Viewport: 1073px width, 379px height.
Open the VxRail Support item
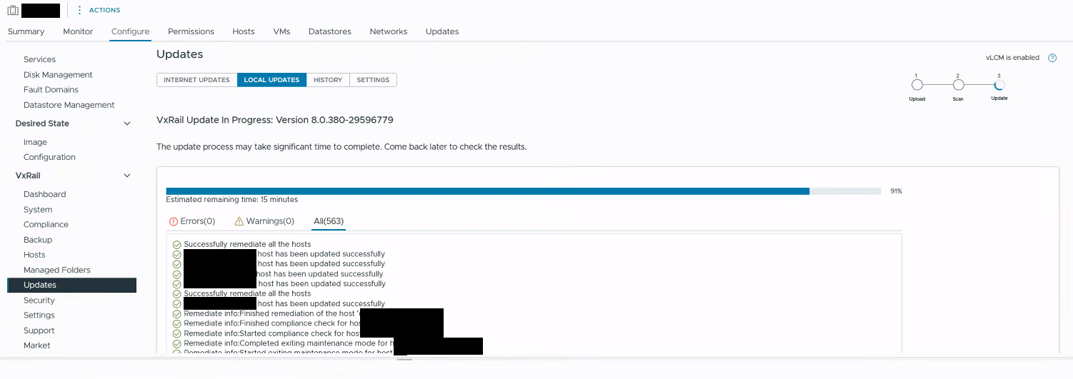(39, 330)
